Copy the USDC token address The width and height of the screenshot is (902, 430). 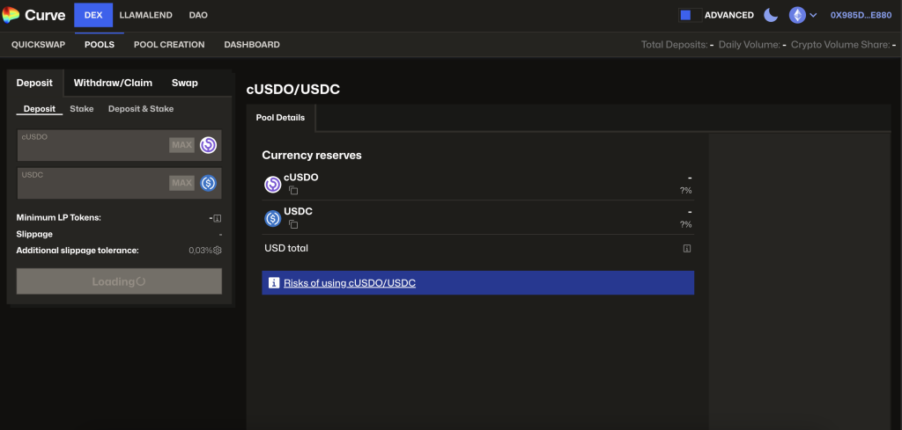pos(294,224)
